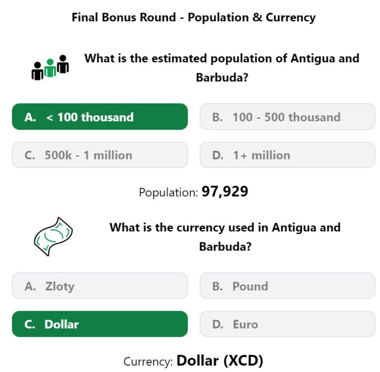
Task: Pick the highlighted C. Dollar answer
Action: 100,324
